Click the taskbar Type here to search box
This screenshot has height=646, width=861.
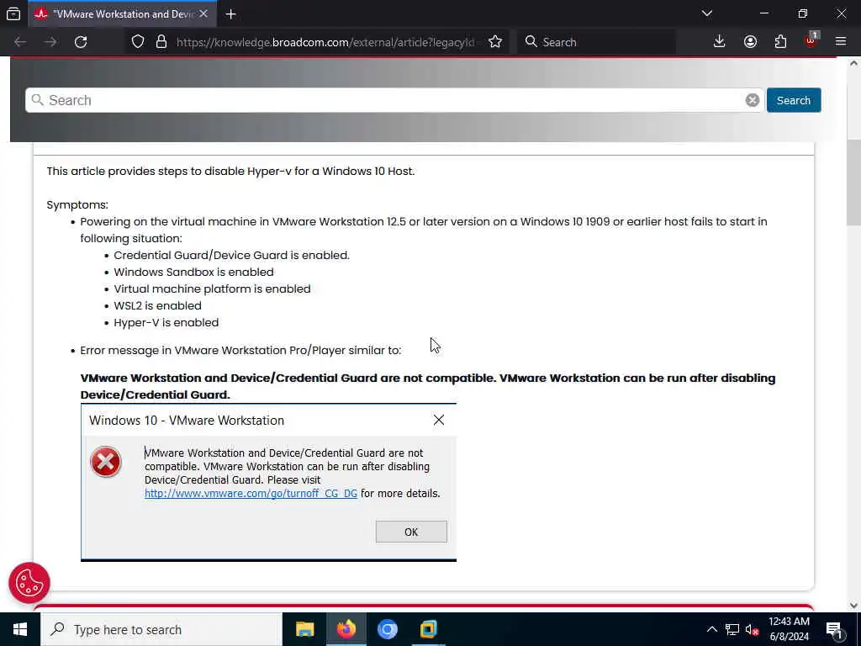(x=161, y=629)
